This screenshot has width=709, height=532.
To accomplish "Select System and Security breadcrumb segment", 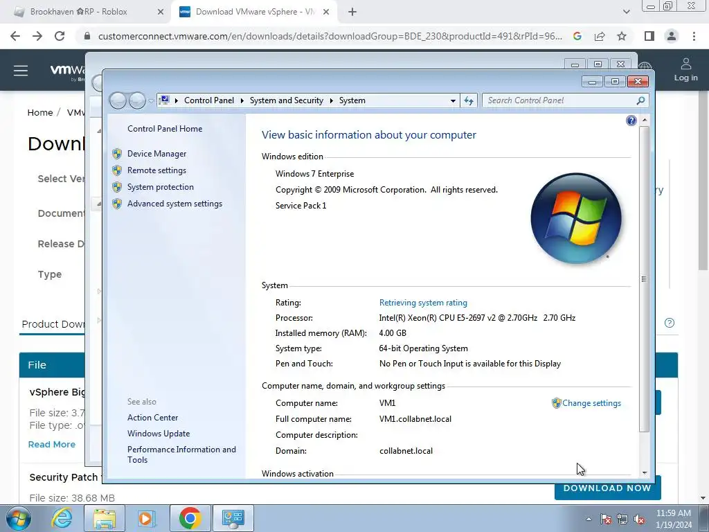I will 286,100.
